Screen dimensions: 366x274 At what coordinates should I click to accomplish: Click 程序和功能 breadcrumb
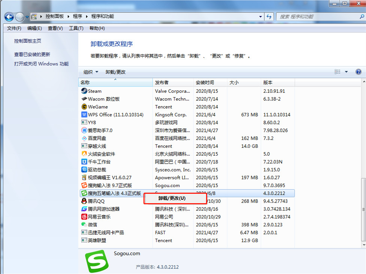pyautogui.click(x=103, y=16)
